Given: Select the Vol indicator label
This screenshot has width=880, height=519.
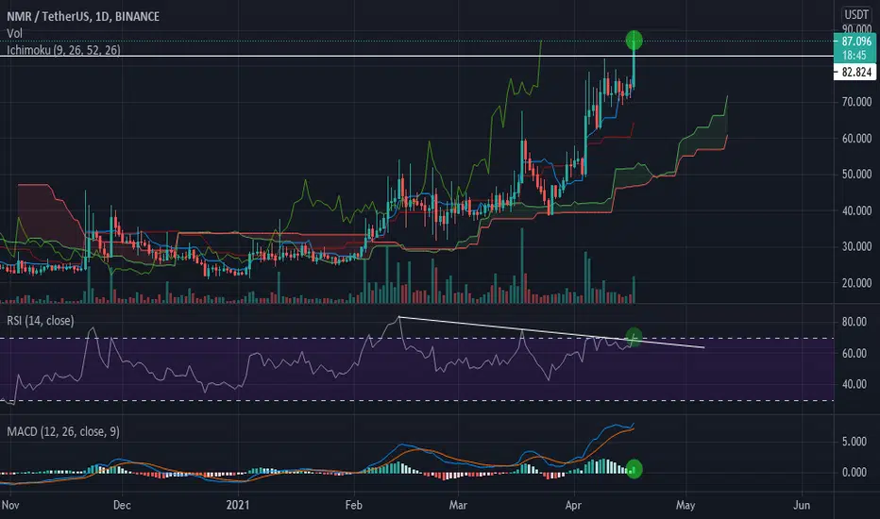Looking at the screenshot, I should (14, 33).
